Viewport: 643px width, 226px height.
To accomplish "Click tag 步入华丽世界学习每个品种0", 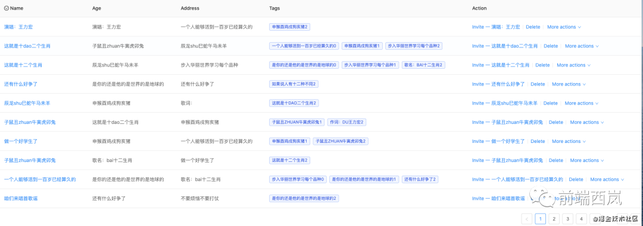I will [x=298, y=179].
